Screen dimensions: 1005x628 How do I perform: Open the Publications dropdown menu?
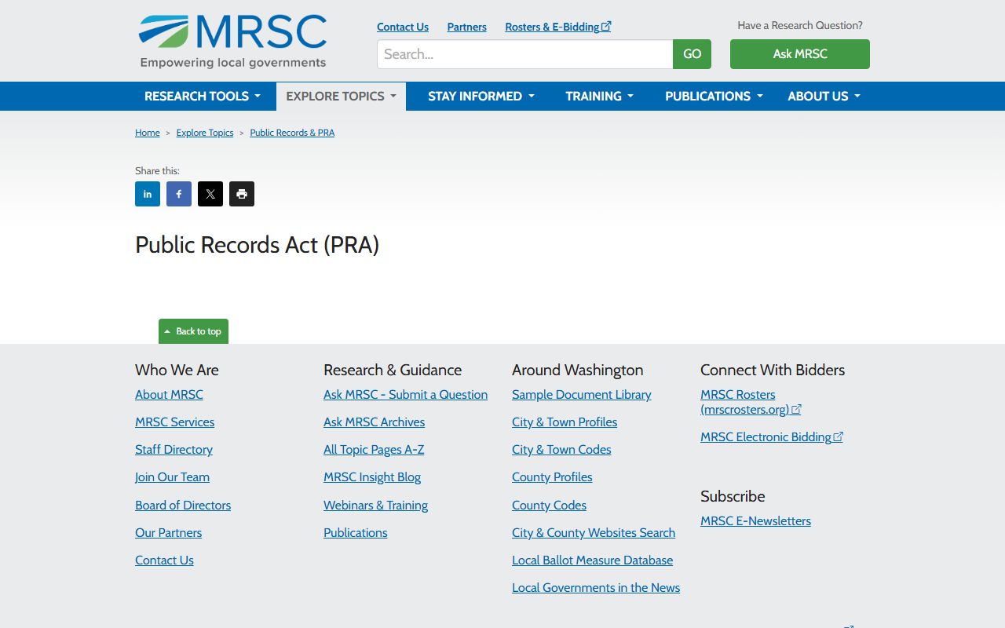(x=714, y=96)
